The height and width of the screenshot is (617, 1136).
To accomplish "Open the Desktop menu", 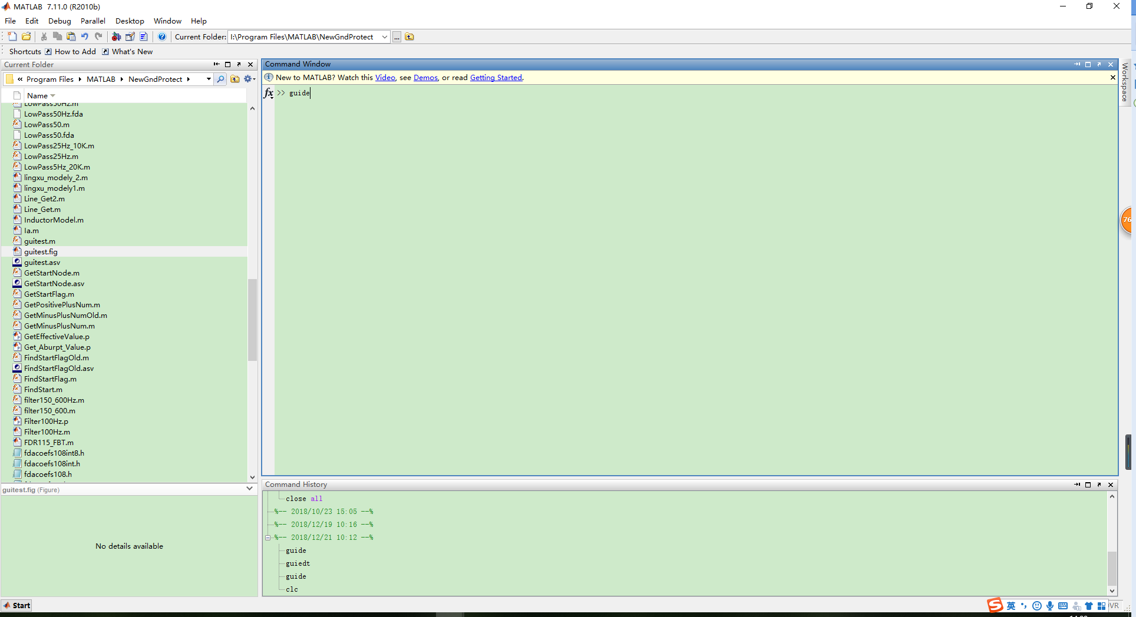I will coord(130,21).
